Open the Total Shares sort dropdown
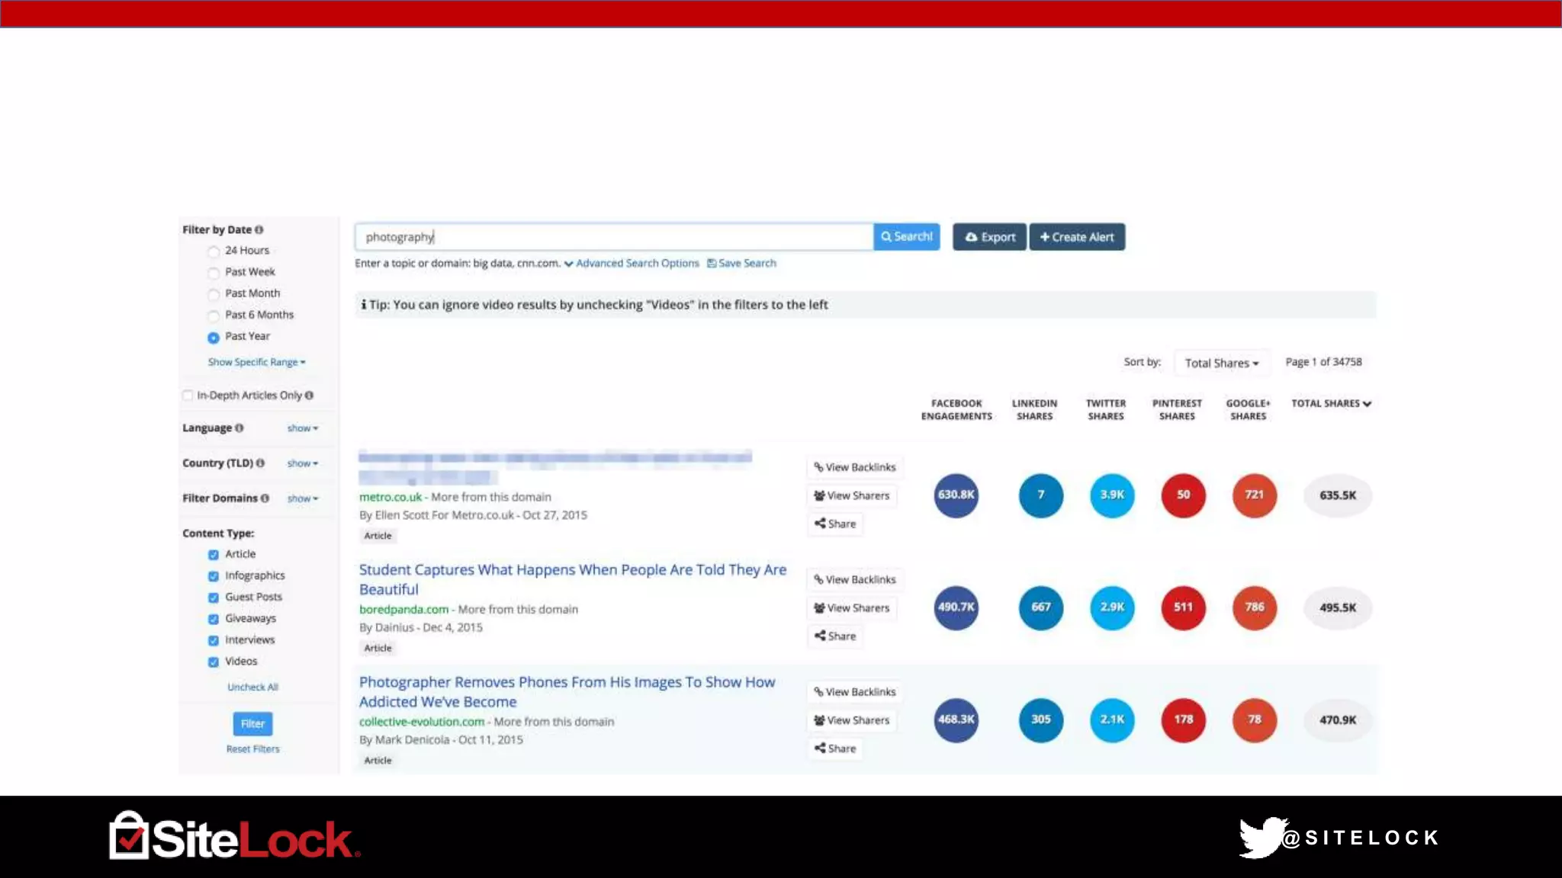Screen dimensions: 1562x878 (1221, 364)
